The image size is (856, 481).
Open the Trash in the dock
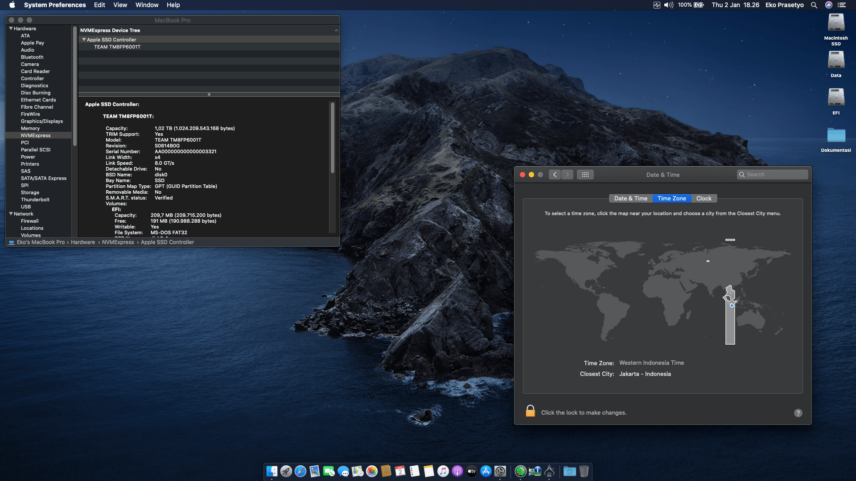point(584,471)
